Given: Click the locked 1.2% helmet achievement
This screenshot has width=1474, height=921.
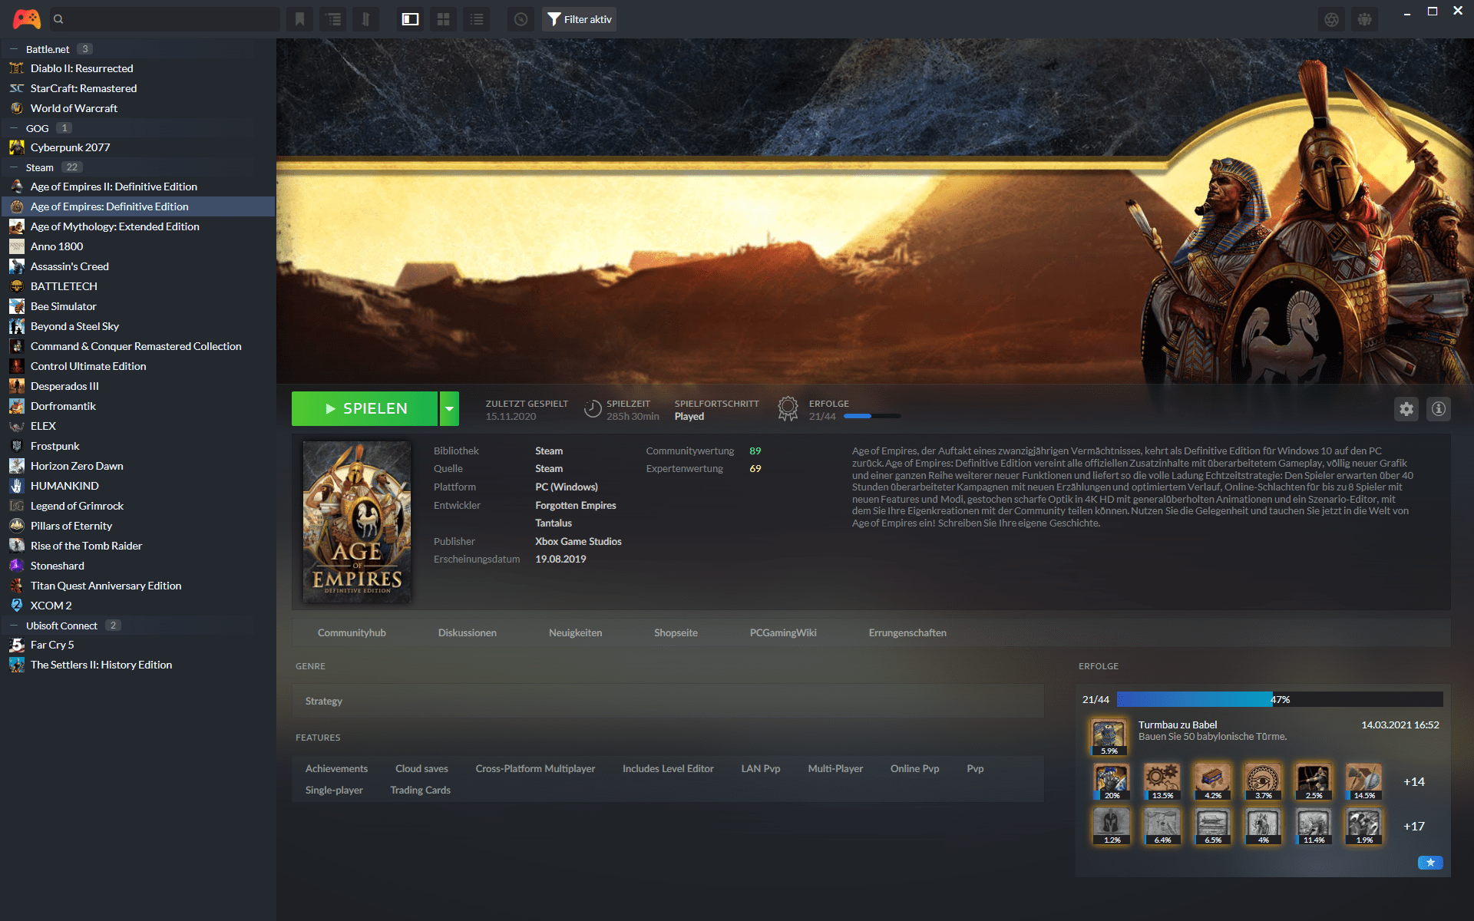Looking at the screenshot, I should click(1112, 826).
